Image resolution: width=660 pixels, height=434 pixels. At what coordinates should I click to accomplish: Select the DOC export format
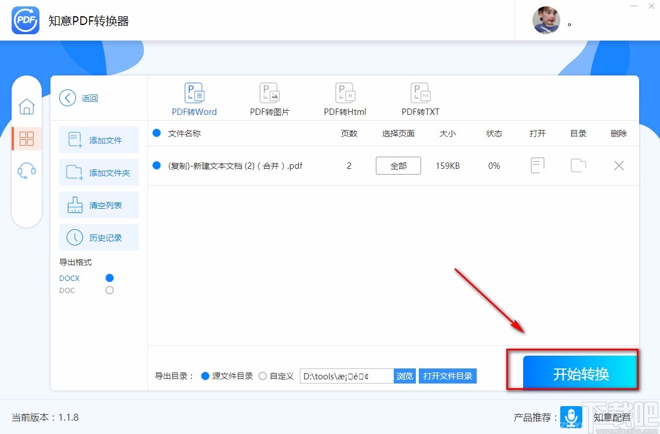(110, 290)
